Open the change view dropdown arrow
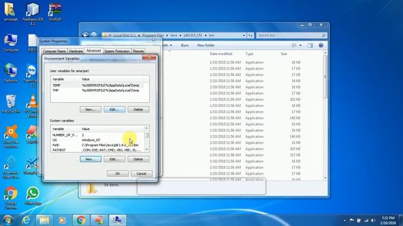Image resolution: width=403 pixels, height=226 pixels. pos(300,45)
